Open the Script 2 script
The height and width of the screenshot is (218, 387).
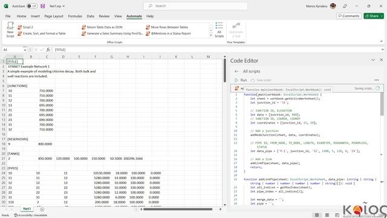pyautogui.click(x=25, y=27)
